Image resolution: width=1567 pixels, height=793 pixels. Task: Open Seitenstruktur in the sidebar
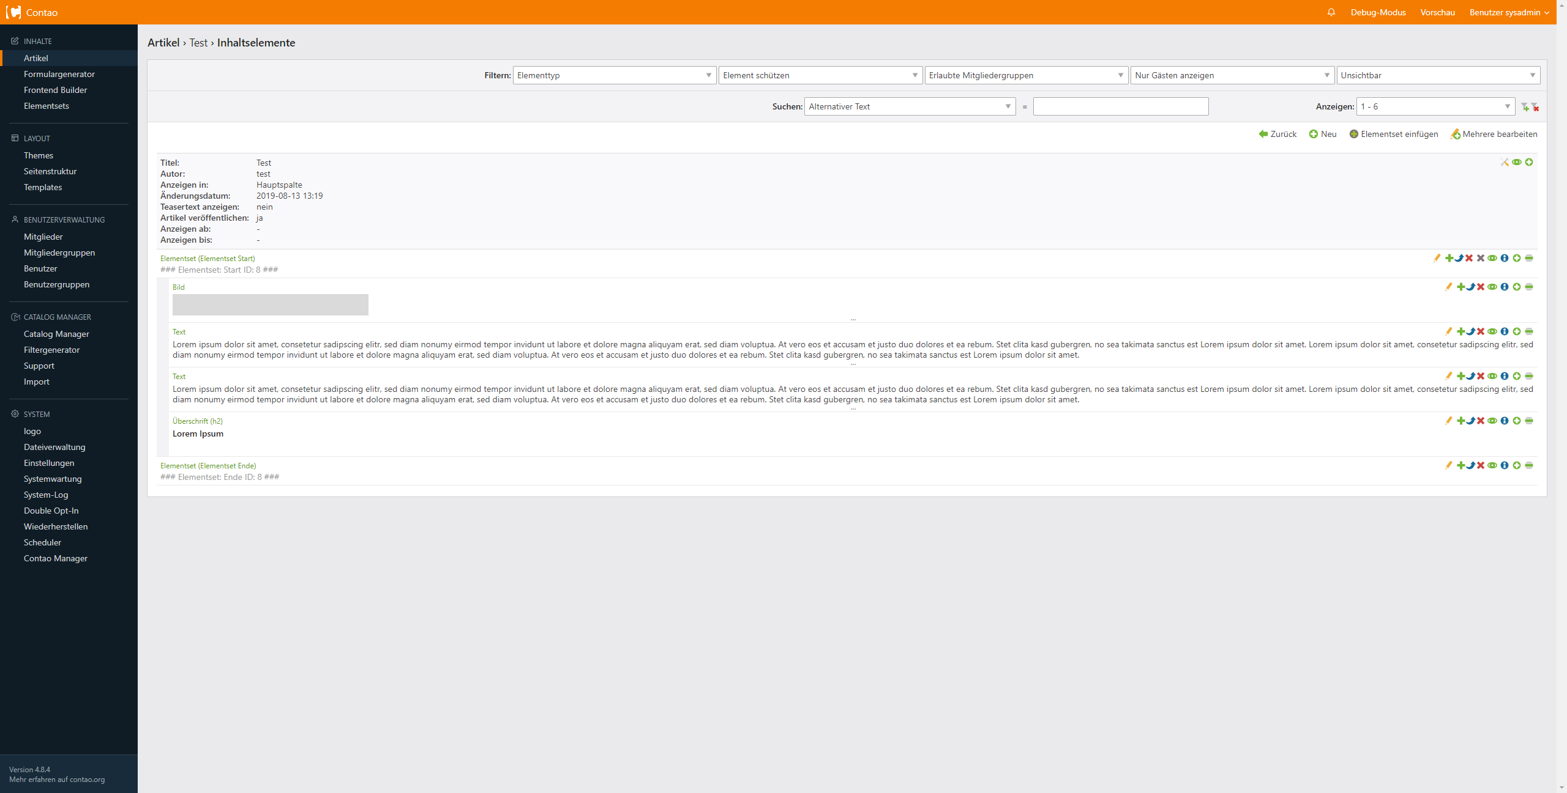click(x=50, y=171)
